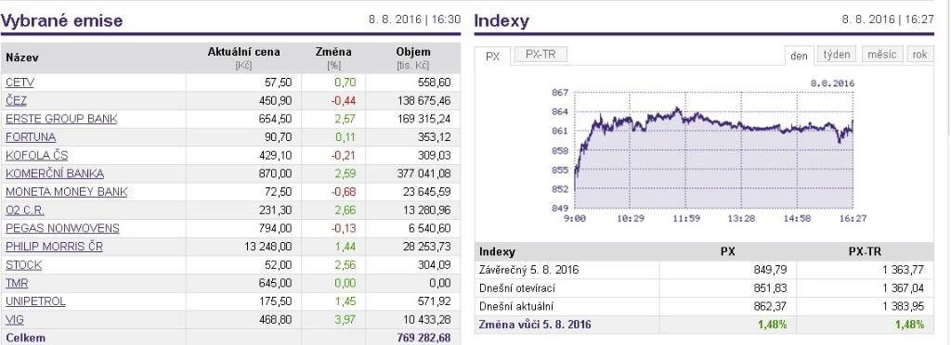The height and width of the screenshot is (345, 951).
Task: Select the PX index tab
Action: (493, 56)
